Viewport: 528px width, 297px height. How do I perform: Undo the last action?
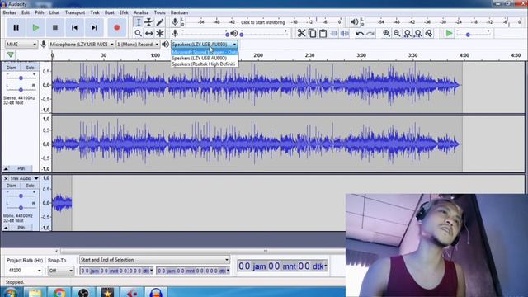pos(360,33)
